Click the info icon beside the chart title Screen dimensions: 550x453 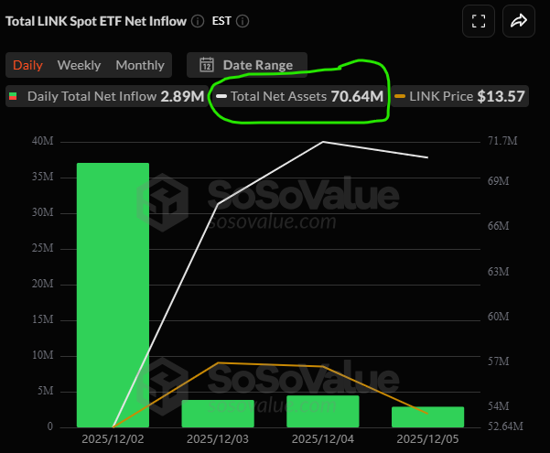pyautogui.click(x=199, y=21)
